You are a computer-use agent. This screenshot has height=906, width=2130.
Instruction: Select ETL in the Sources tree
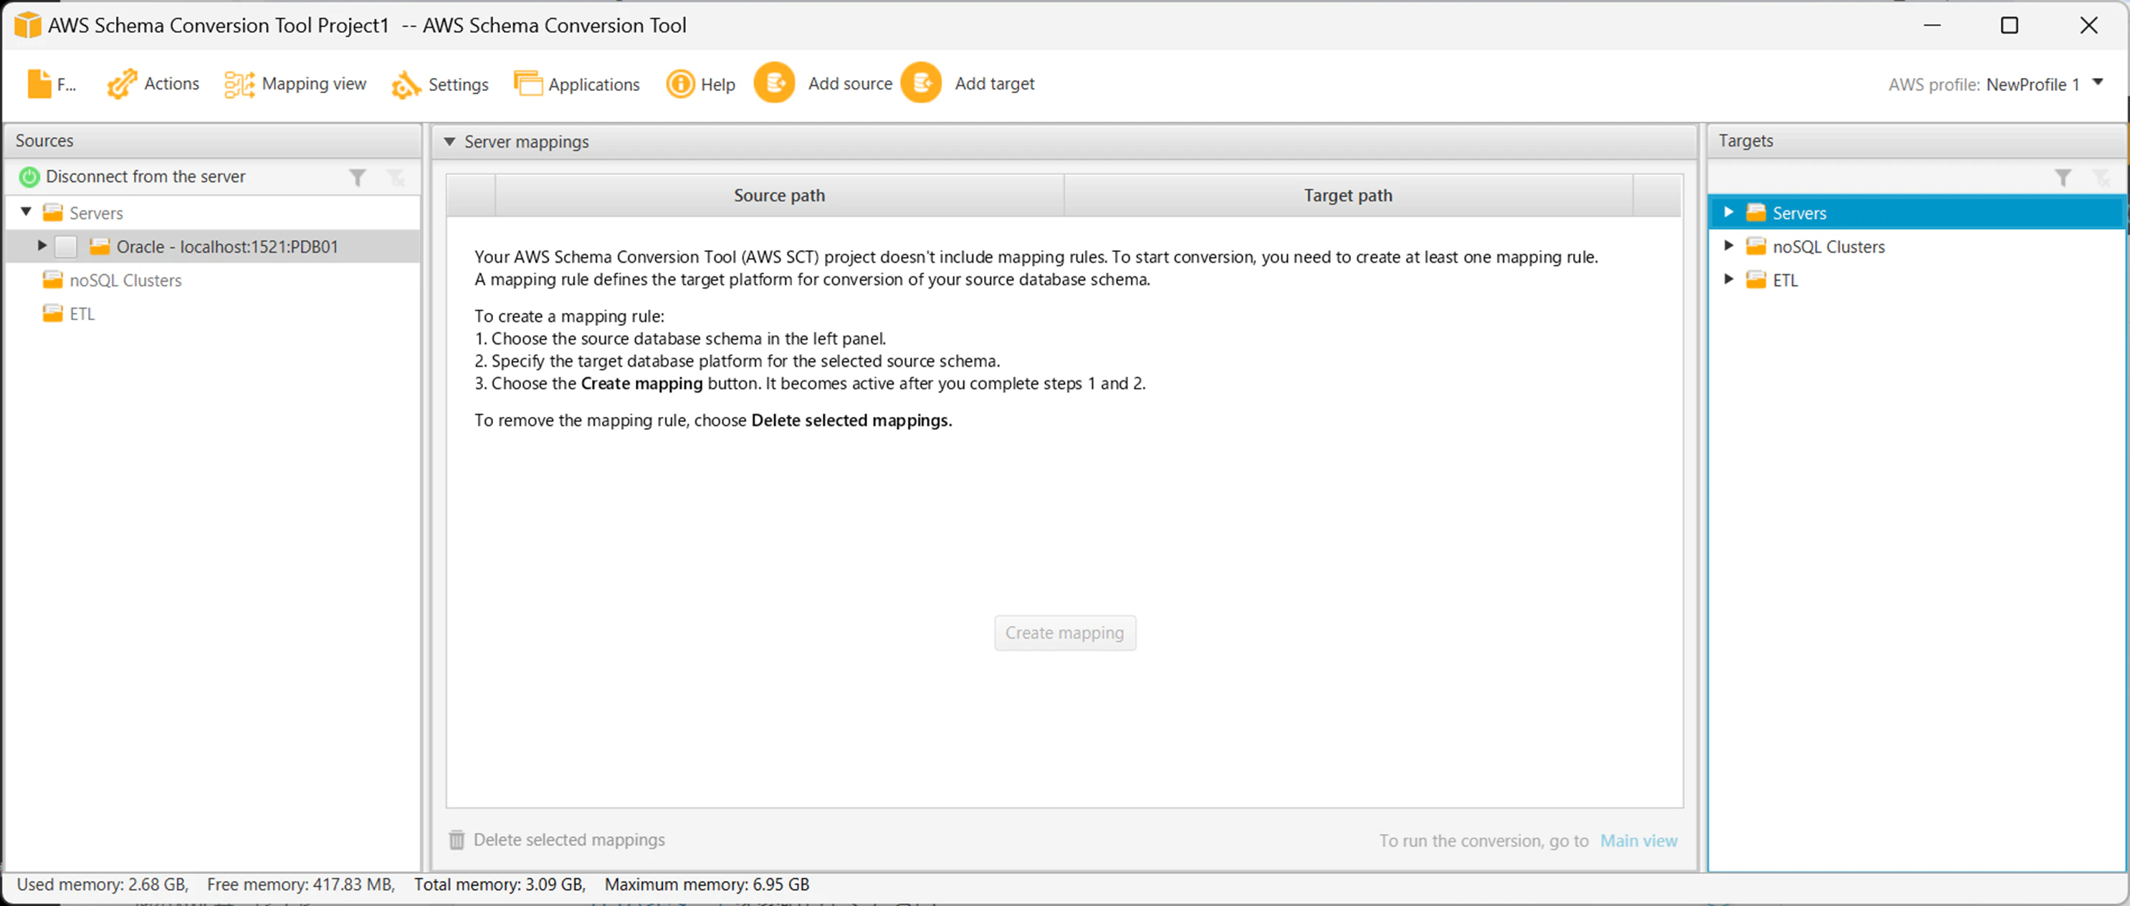click(82, 314)
